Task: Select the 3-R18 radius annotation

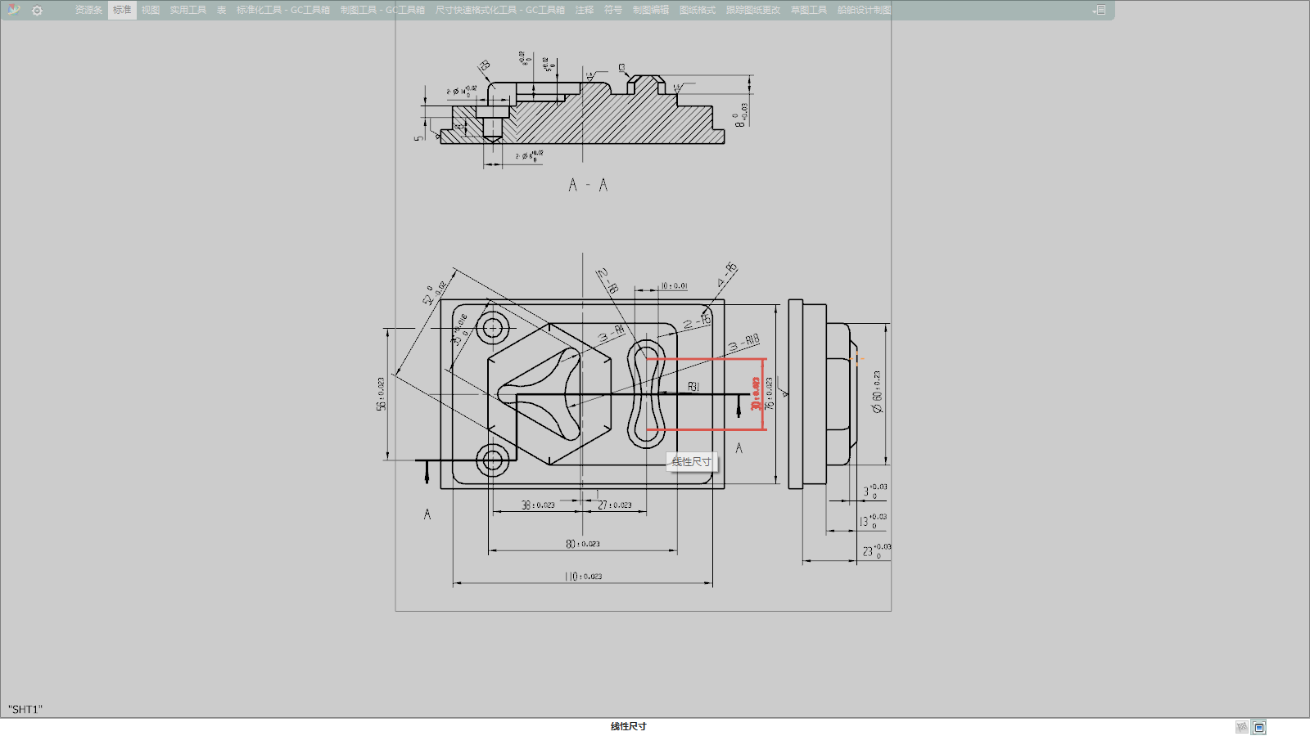Action: [x=744, y=343]
